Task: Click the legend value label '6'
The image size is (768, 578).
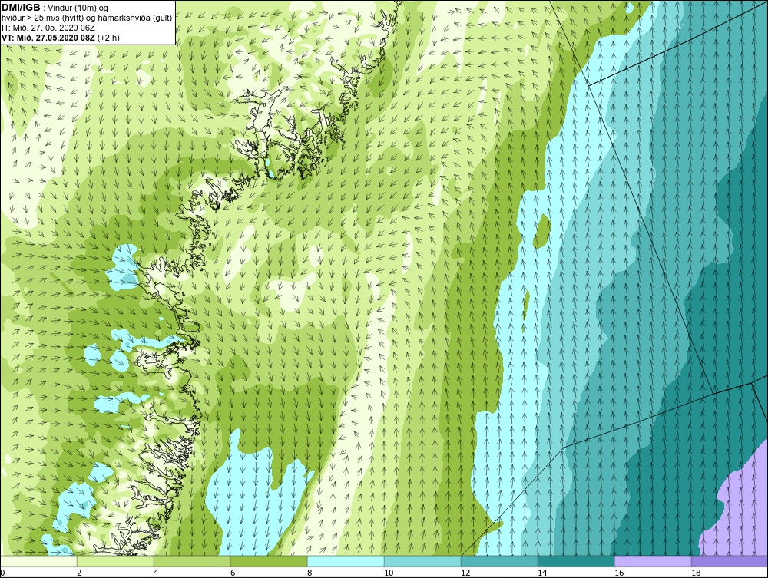Action: pos(233,573)
